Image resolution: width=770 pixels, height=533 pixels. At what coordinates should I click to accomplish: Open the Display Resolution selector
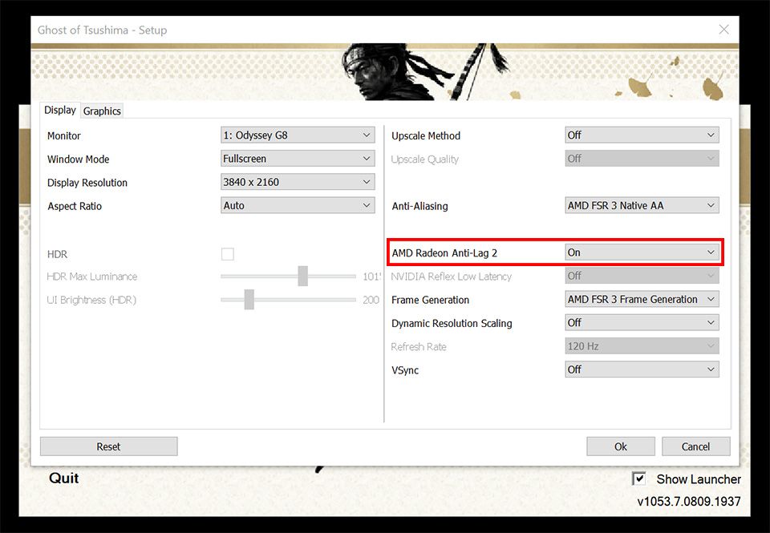tap(298, 181)
